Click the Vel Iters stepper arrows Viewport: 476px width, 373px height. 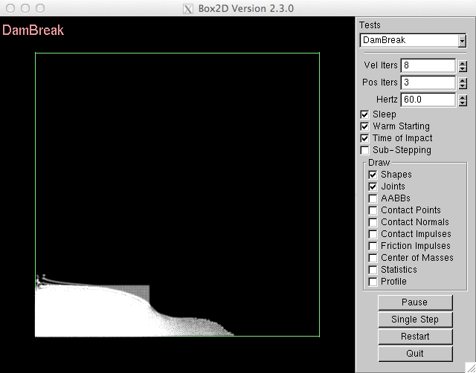point(463,66)
